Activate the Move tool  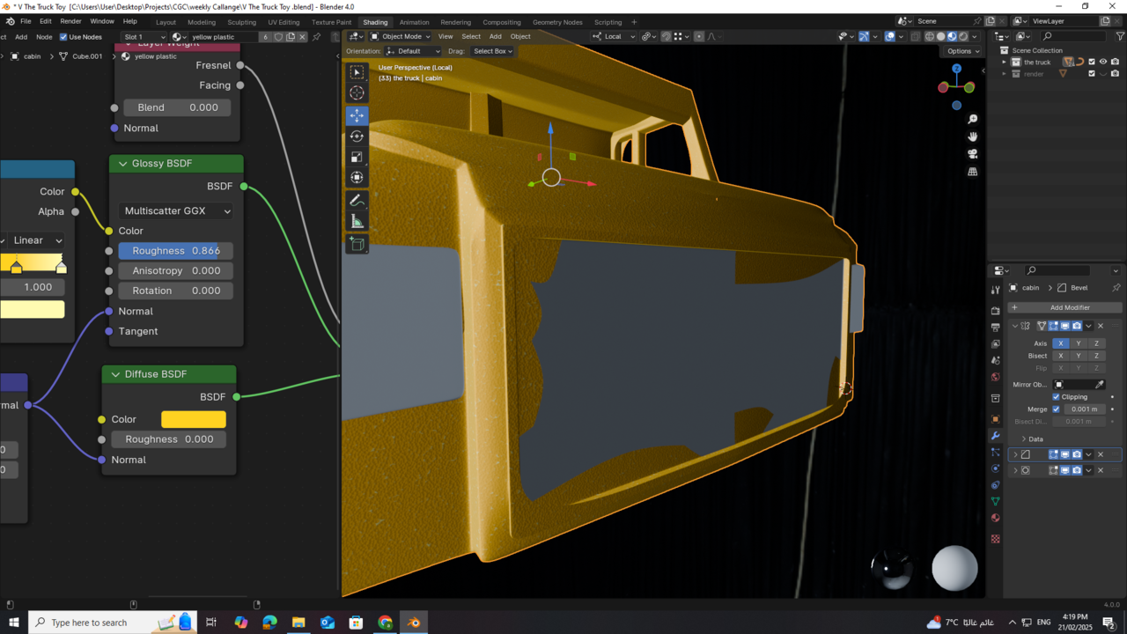[357, 115]
